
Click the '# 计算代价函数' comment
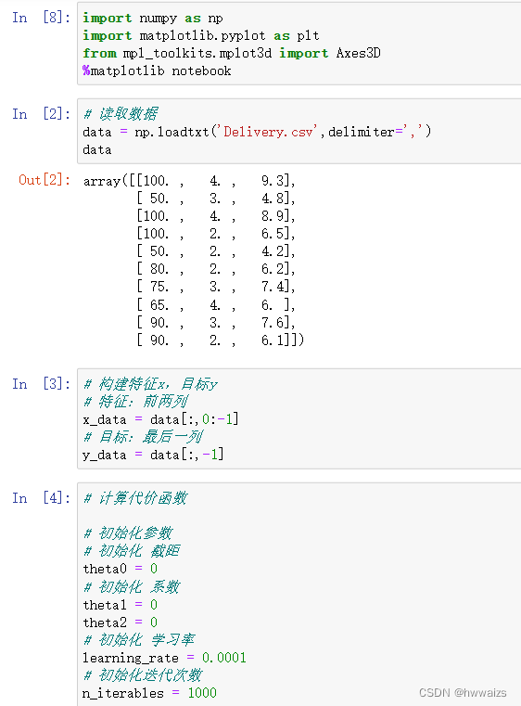tap(135, 498)
